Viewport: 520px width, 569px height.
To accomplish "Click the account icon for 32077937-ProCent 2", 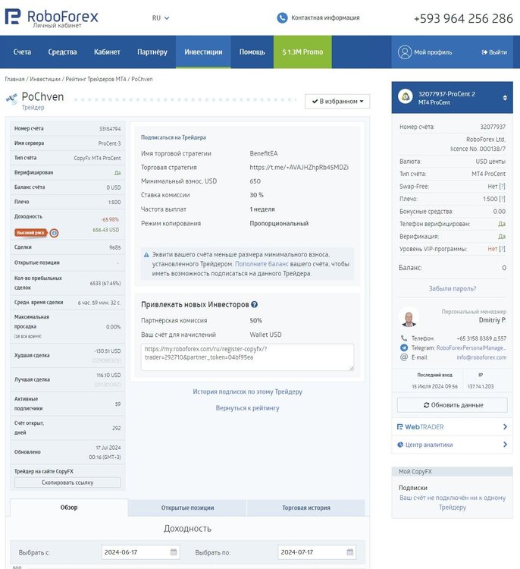I will pos(406,97).
